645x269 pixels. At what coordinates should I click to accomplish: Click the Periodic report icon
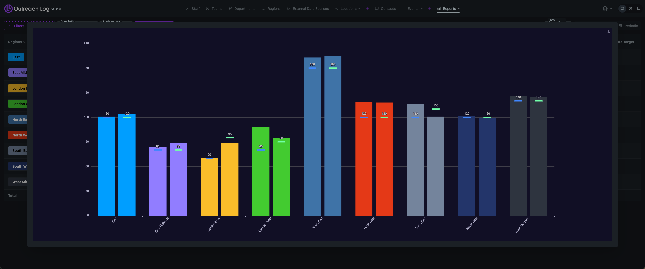coord(621,26)
